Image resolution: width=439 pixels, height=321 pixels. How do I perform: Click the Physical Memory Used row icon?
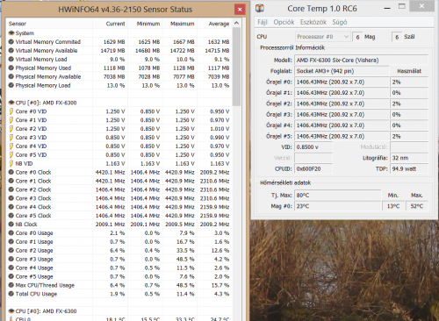[11, 68]
